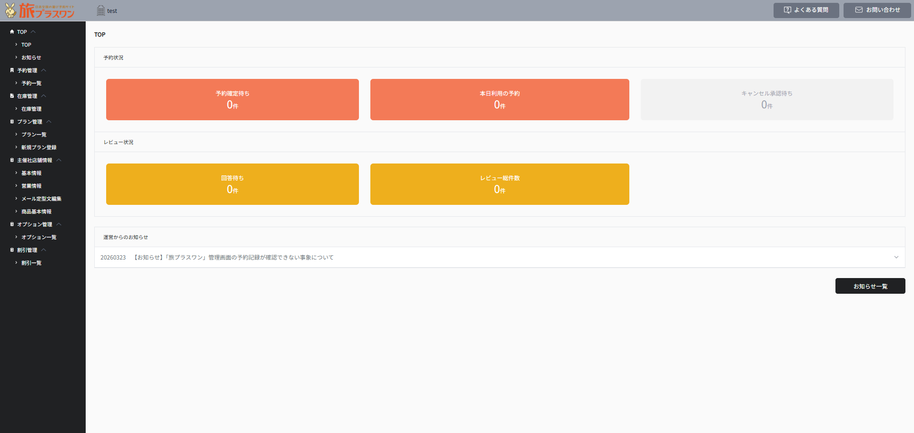Click the document icon beside 在庫管理
The image size is (914, 433).
point(12,96)
